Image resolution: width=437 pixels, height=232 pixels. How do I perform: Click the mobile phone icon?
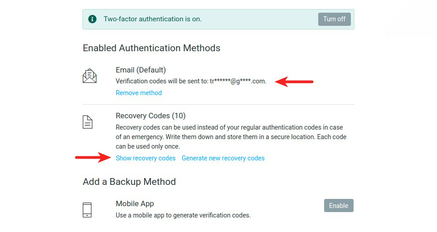point(87,209)
